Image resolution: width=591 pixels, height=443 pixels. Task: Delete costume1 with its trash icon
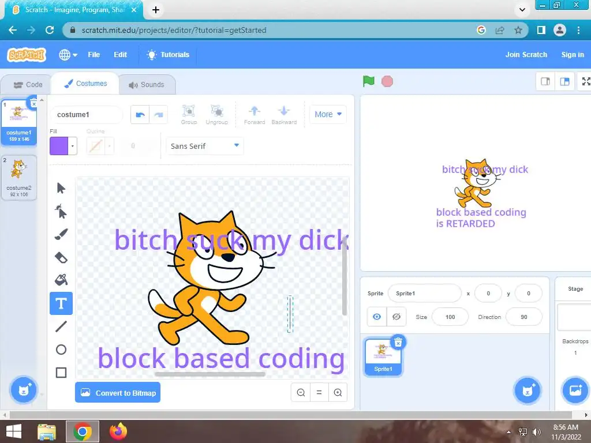click(x=33, y=103)
